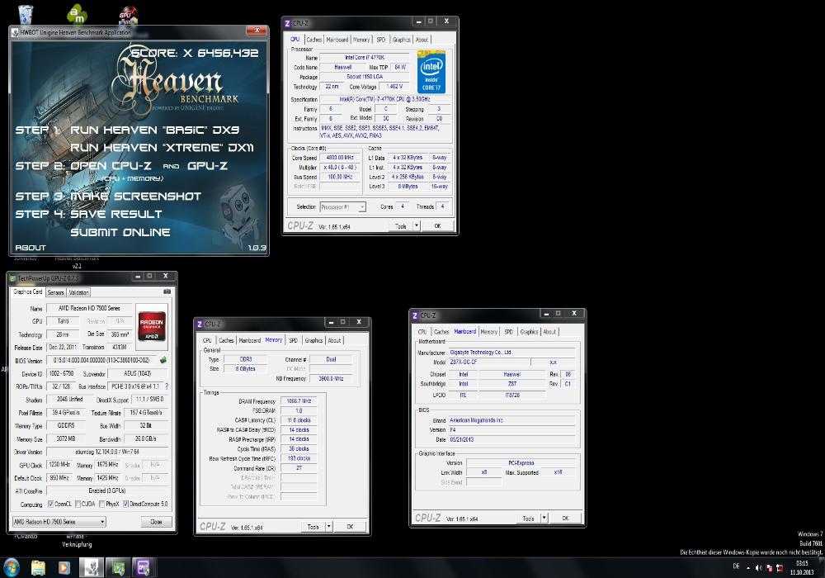Open the Processor #1 selection dropdown in CPU-Z
The width and height of the screenshot is (825, 578).
[x=342, y=207]
